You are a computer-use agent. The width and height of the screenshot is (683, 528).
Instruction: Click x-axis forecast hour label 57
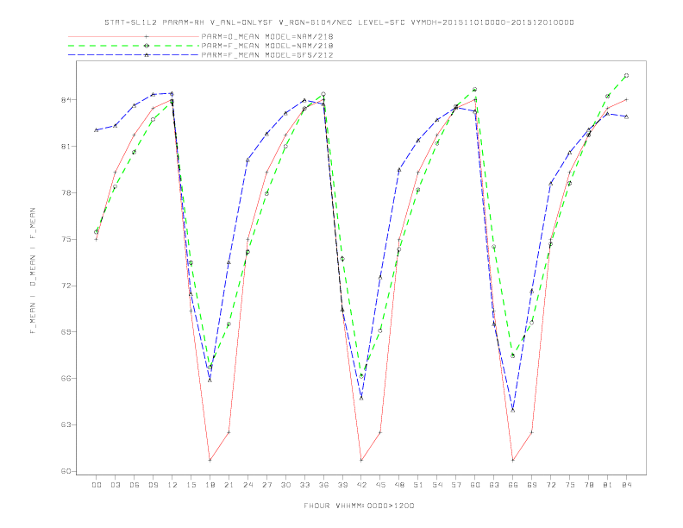click(x=456, y=485)
